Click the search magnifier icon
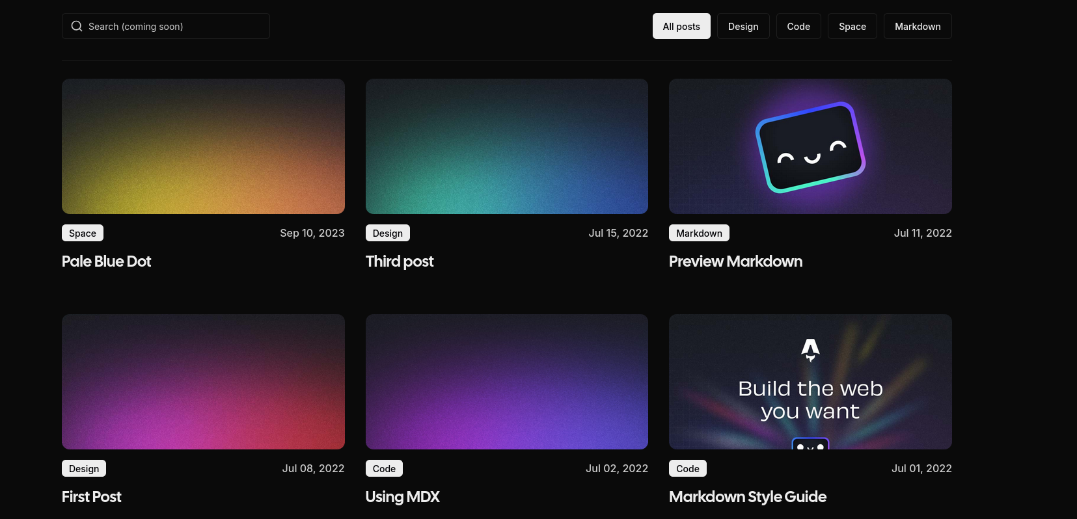Image resolution: width=1077 pixels, height=519 pixels. 77,26
